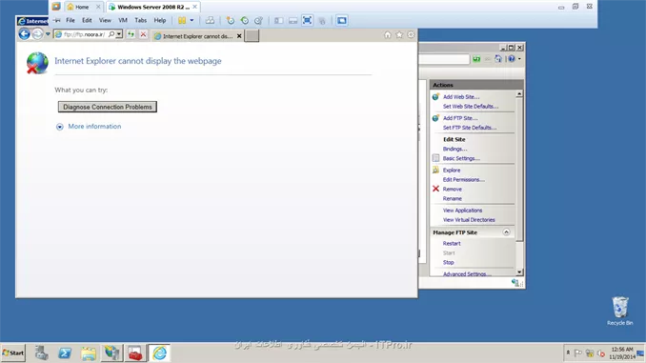Click Remove with red X in IIS Actions
This screenshot has height=363, width=646.
(x=452, y=190)
